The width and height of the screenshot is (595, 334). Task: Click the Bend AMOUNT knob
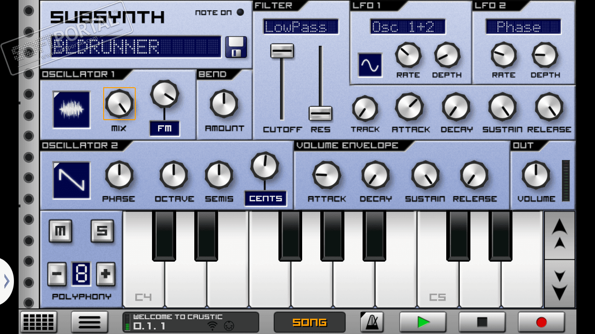[224, 103]
